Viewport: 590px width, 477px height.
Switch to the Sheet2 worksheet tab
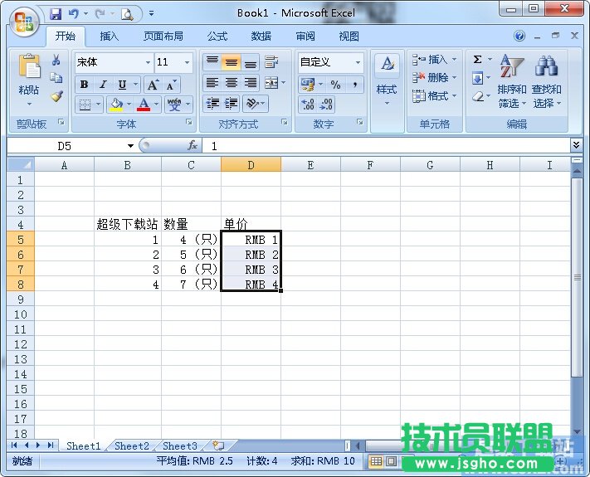tap(131, 445)
